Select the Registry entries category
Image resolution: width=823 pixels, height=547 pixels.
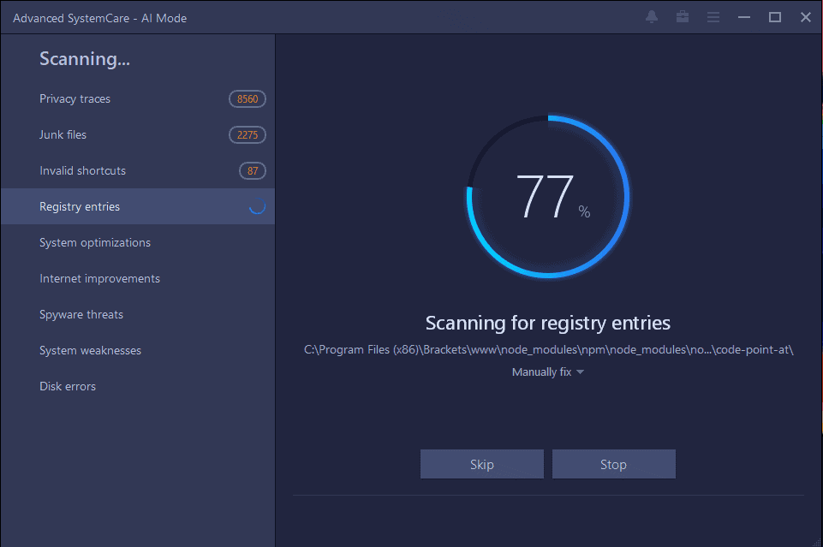[x=80, y=206]
